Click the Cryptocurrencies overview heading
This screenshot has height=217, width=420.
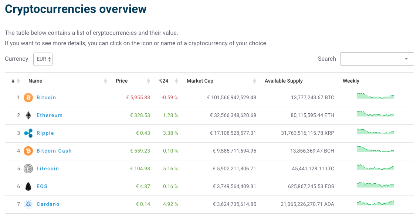76,9
